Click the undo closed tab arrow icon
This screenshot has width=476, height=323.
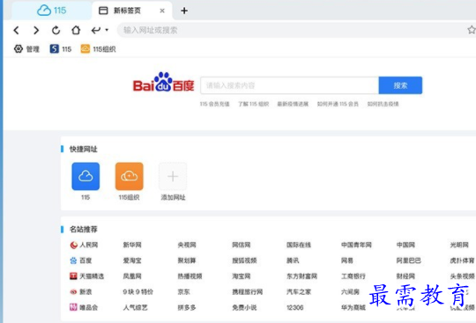[x=96, y=30]
